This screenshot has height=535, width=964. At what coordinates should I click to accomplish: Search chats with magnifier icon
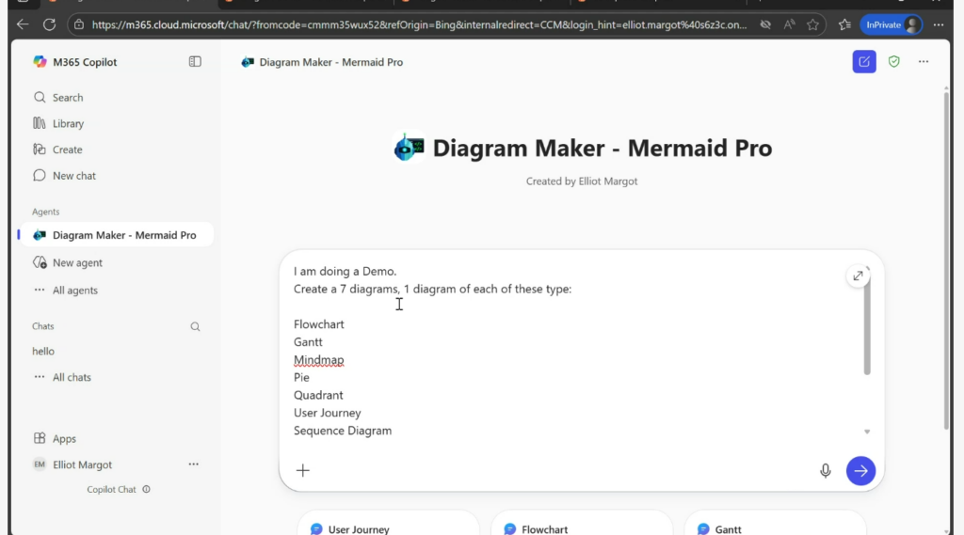click(195, 327)
